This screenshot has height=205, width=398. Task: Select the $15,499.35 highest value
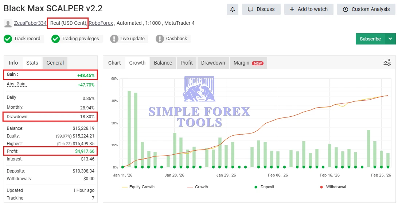[x=83, y=144]
